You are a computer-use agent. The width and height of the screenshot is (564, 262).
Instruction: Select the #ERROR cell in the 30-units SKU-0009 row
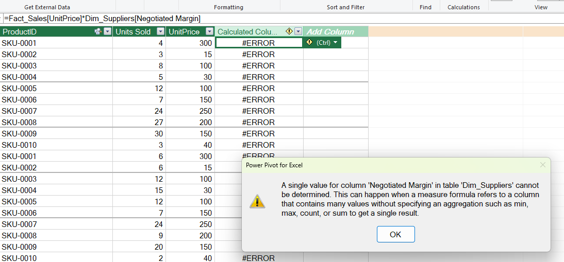tap(259, 133)
